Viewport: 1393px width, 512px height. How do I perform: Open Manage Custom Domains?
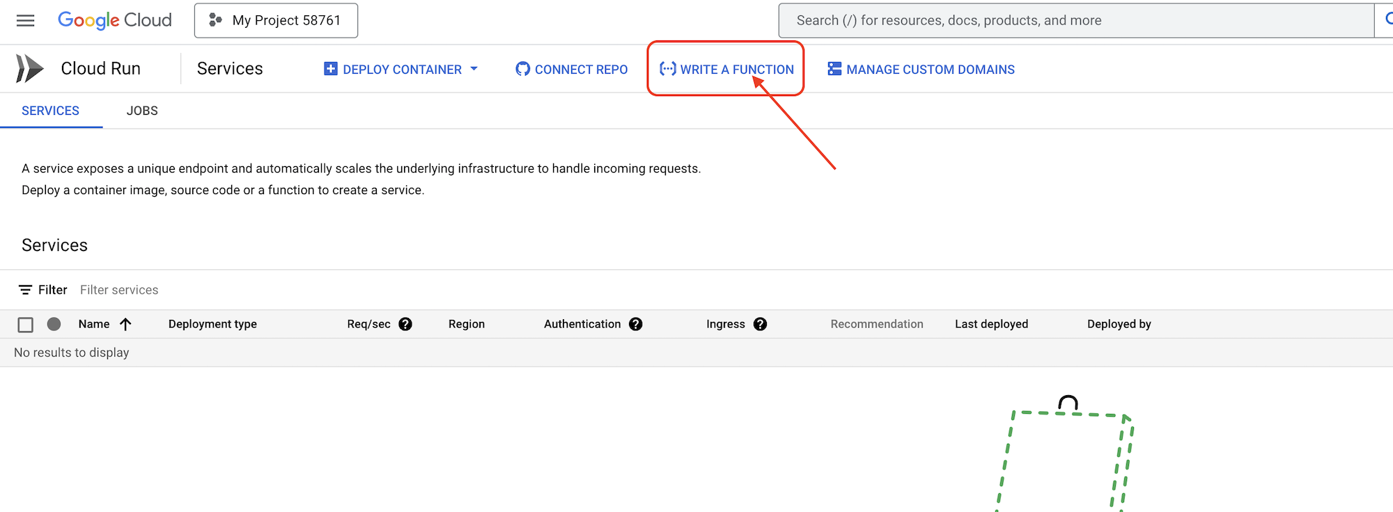(x=921, y=70)
